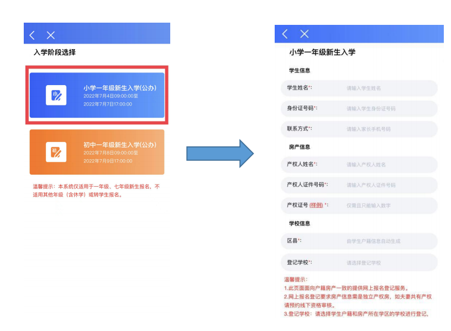Click the 初中 enrollment card's pencil icon
Screen dimensions: 451x331
tap(56, 152)
